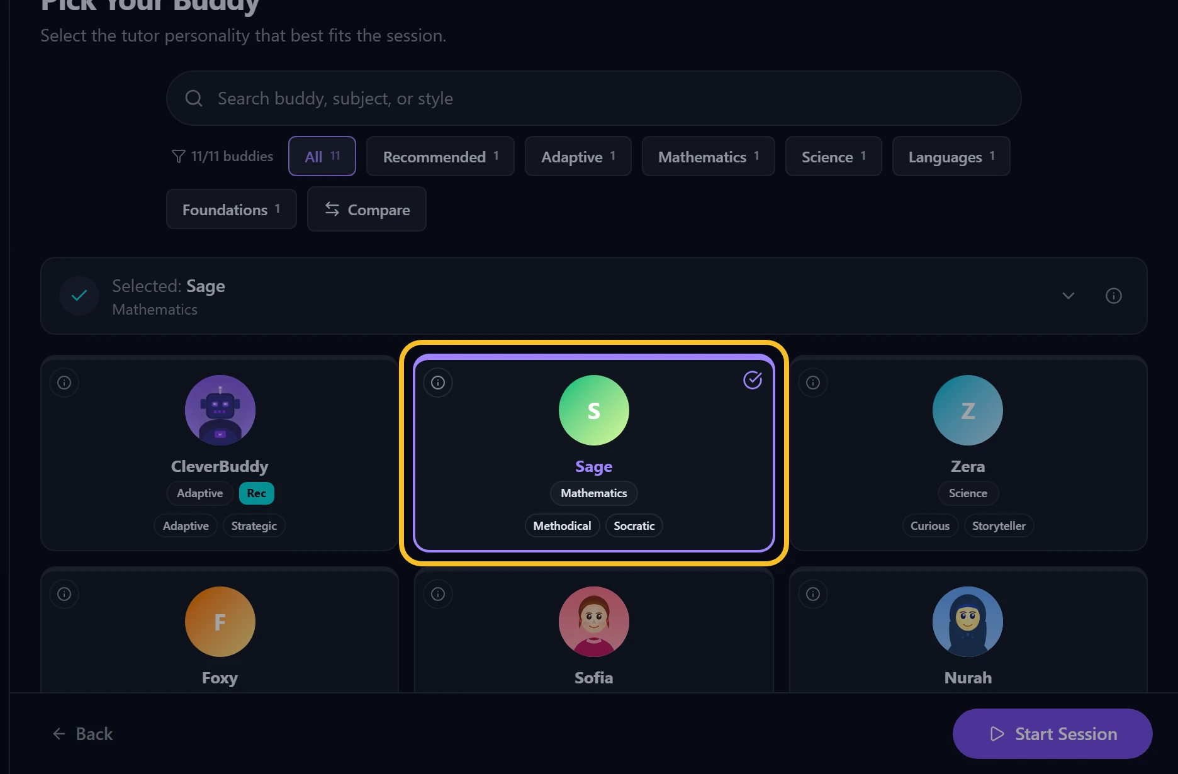Focus the buddy search field
1178x774 pixels.
594,98
